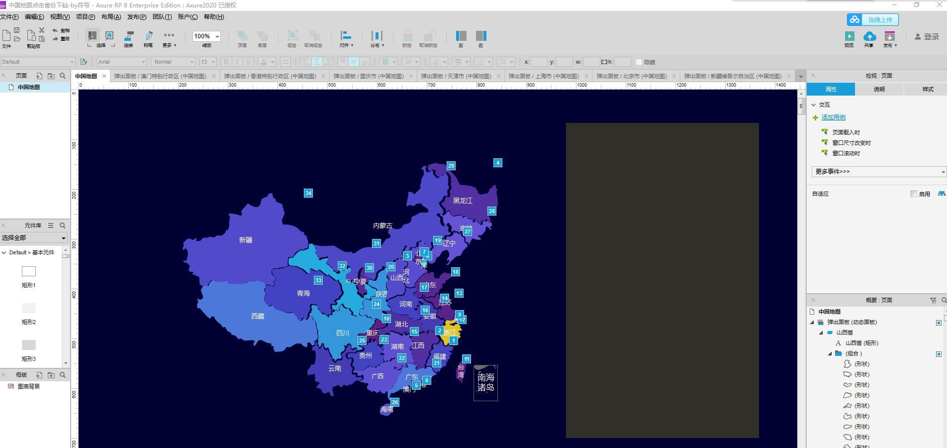This screenshot has width=947, height=448.
Task: Collapse the 弹出面板 dynamic panel node
Action: tap(812, 322)
